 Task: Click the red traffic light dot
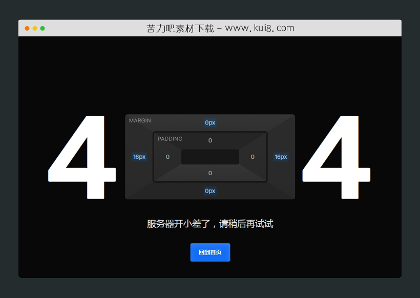26,28
